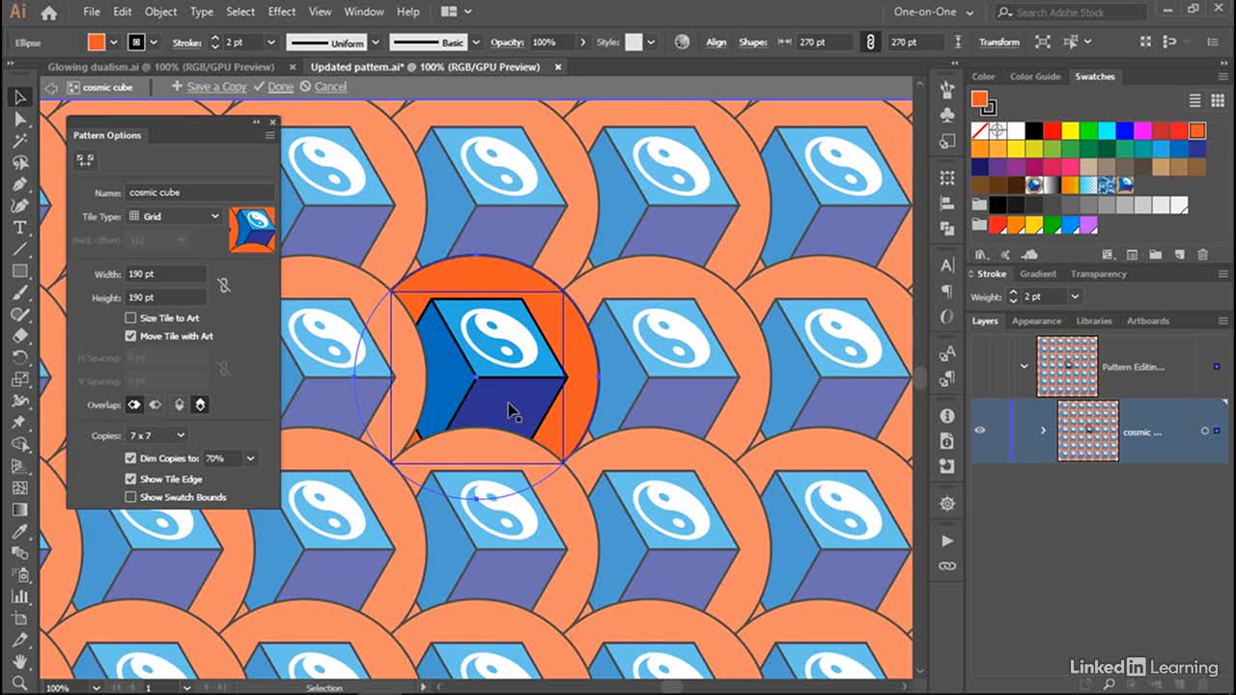Enable Show Swatch Bounds checkbox

coord(130,497)
